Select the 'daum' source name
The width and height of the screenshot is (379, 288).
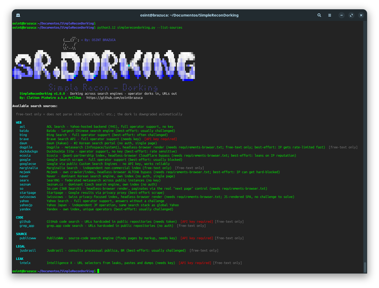[23, 143]
